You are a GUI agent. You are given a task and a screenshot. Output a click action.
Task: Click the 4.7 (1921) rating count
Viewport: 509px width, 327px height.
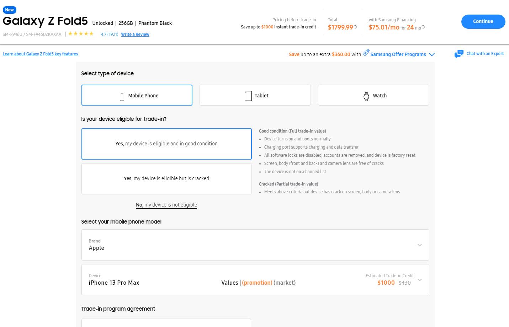pos(109,34)
